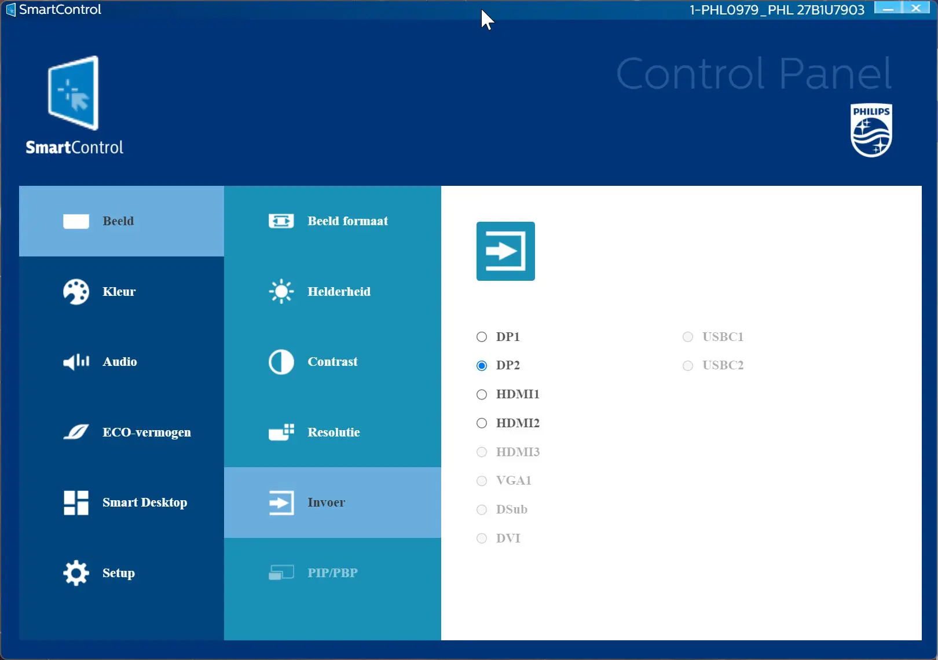This screenshot has width=938, height=660.
Task: Select the Beeld formaat icon
Action: coord(281,221)
